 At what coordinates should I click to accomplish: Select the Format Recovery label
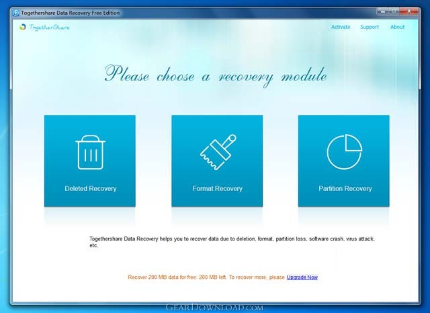[x=218, y=188]
